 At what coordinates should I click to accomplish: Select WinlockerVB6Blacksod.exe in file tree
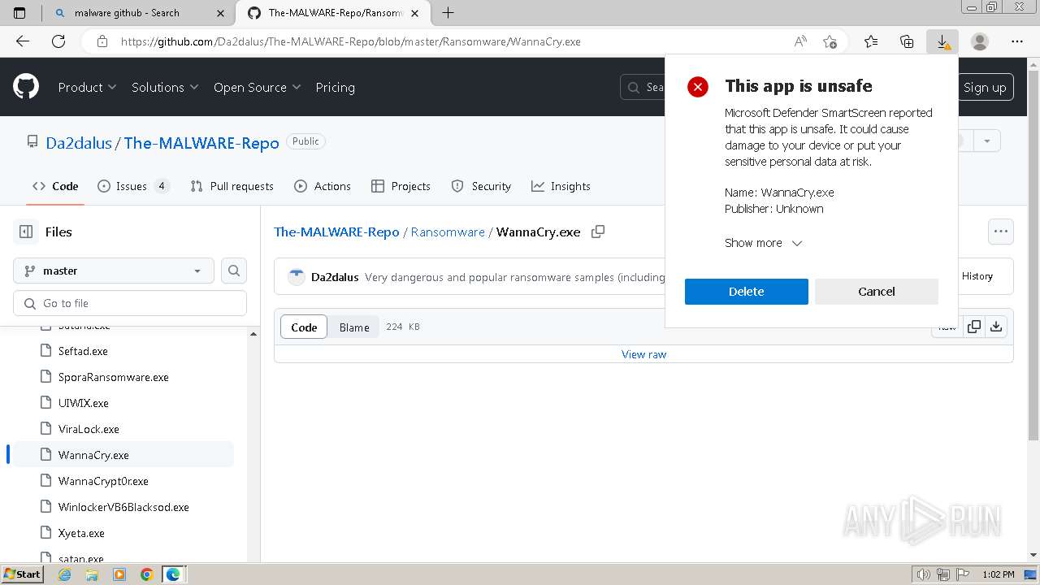point(123,507)
